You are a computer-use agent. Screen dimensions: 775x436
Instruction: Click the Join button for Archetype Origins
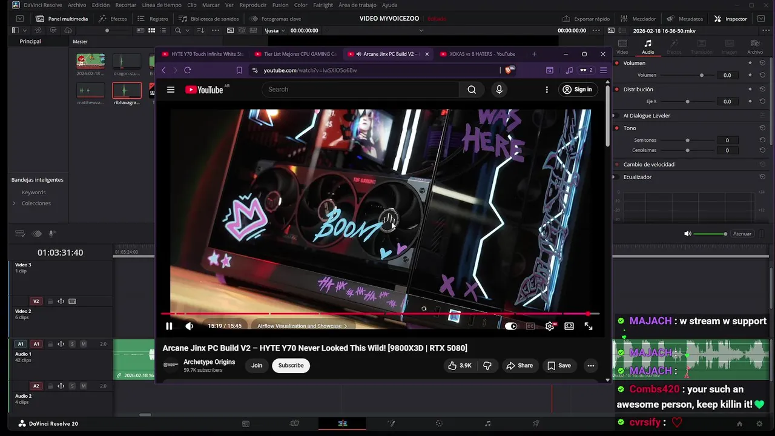pos(257,365)
